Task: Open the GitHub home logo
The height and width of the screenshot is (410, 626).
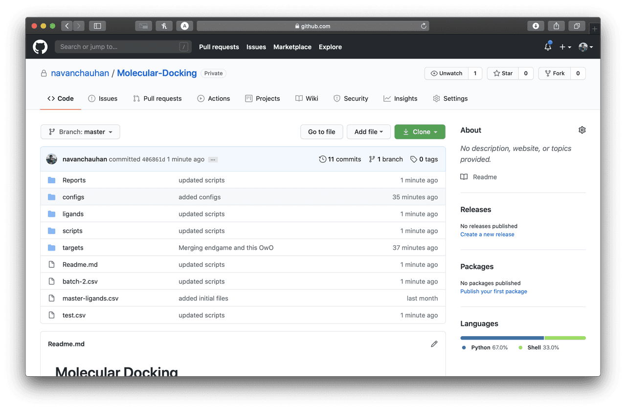Action: coord(40,47)
